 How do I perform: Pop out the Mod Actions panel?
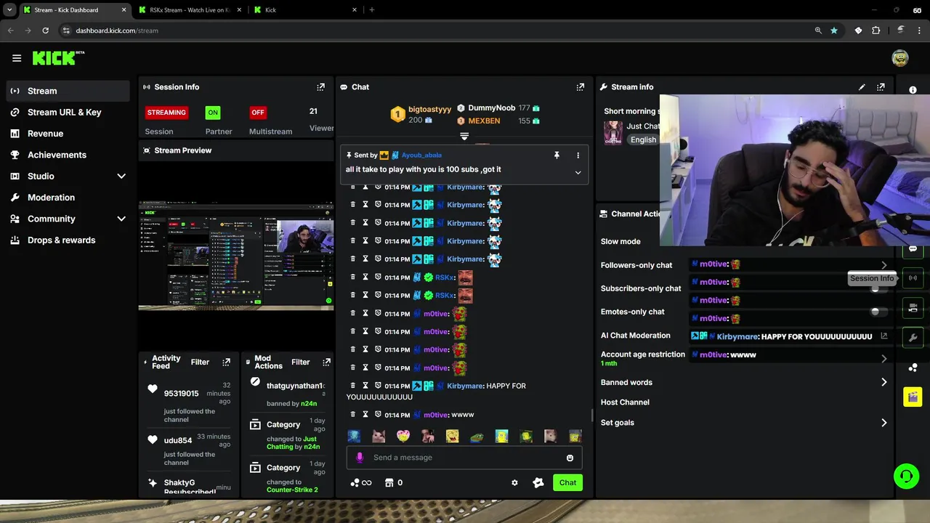tap(326, 362)
